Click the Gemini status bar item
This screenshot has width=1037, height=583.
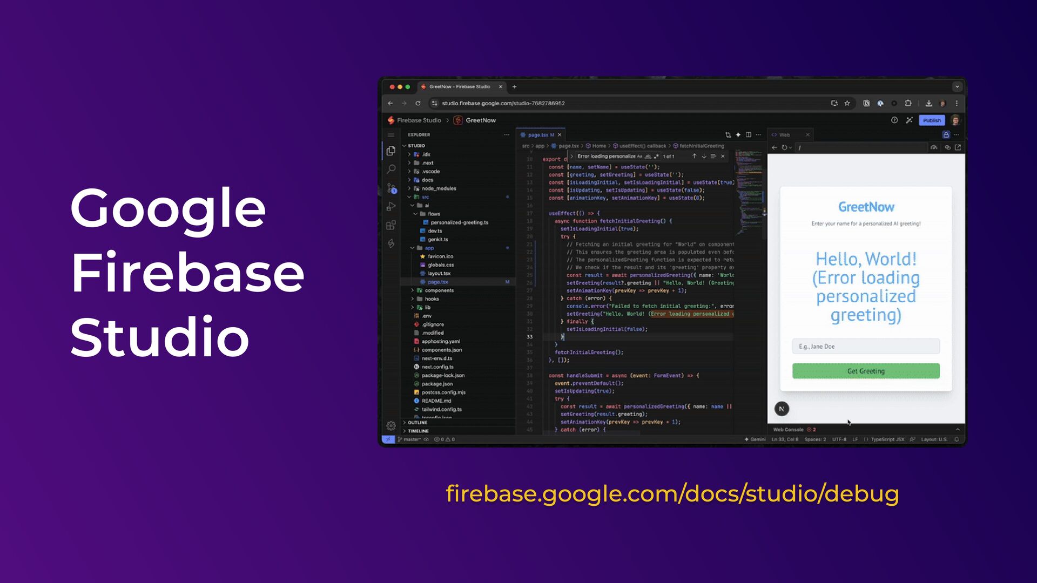(755, 439)
